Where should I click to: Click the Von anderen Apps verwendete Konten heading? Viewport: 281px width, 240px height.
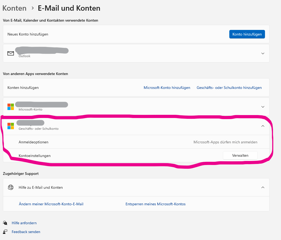pos(35,74)
